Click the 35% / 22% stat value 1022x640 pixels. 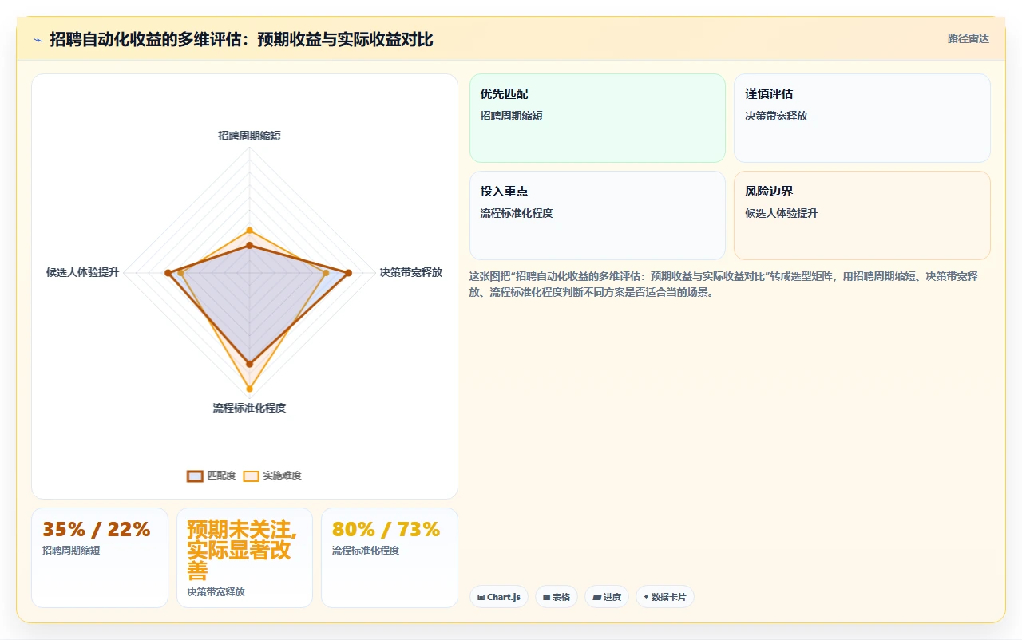tap(97, 529)
